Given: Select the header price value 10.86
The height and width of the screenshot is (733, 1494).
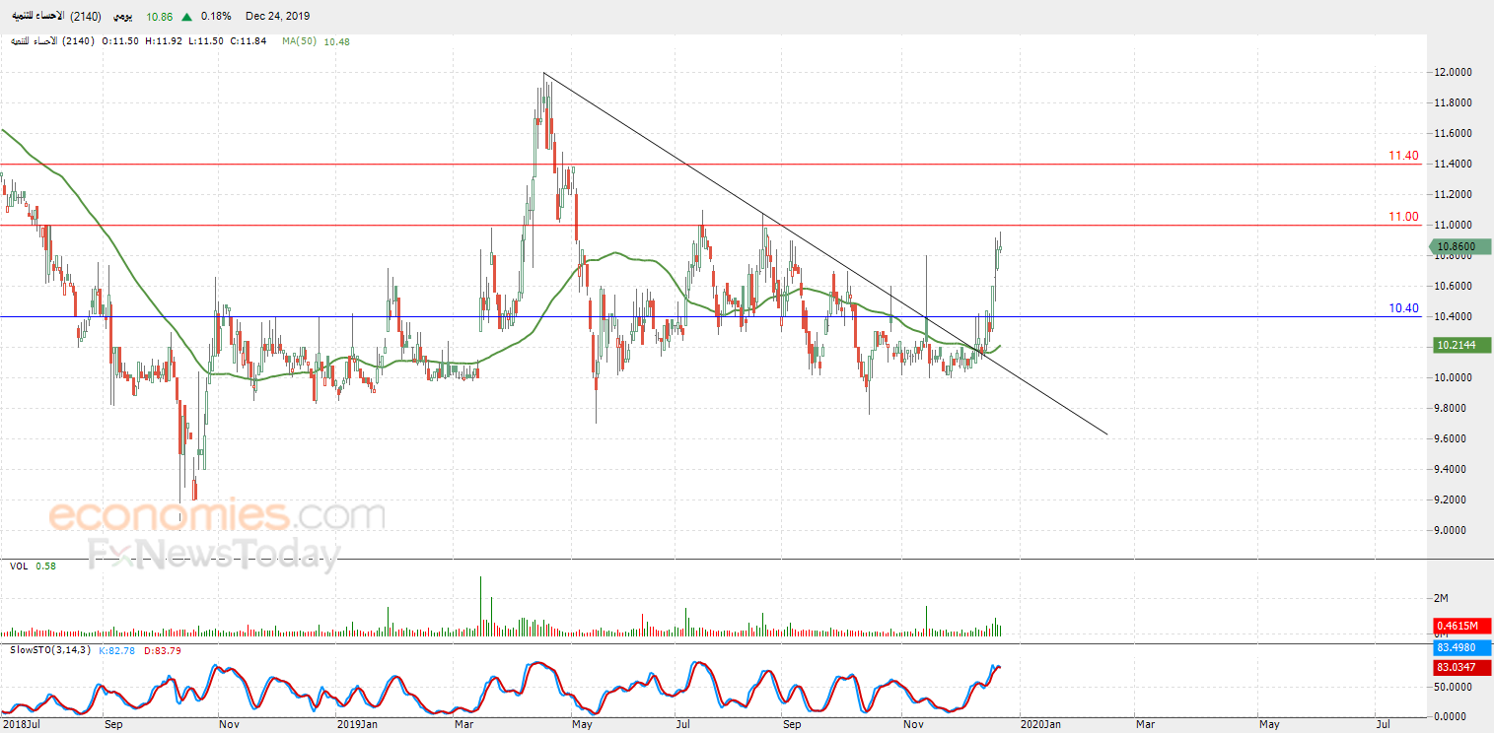Looking at the screenshot, I should [x=160, y=17].
